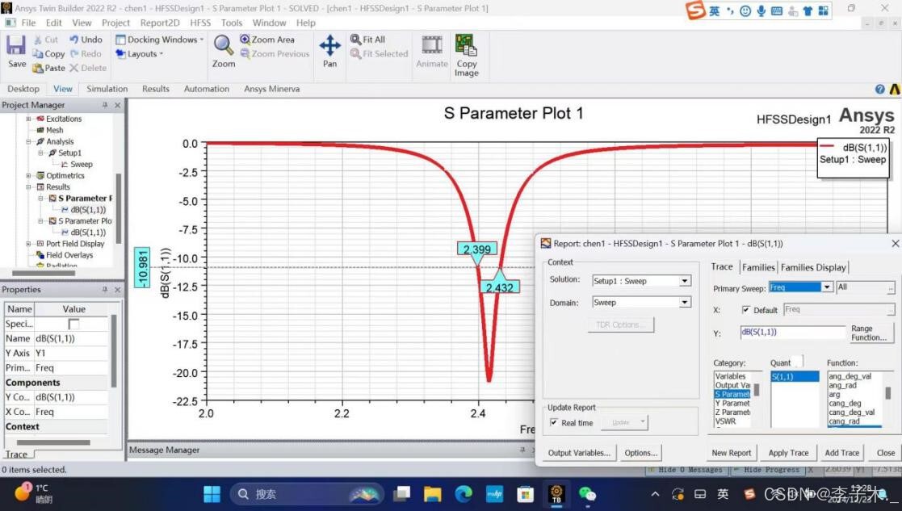
Task: Toggle the Real time checkbox
Action: coord(553,422)
